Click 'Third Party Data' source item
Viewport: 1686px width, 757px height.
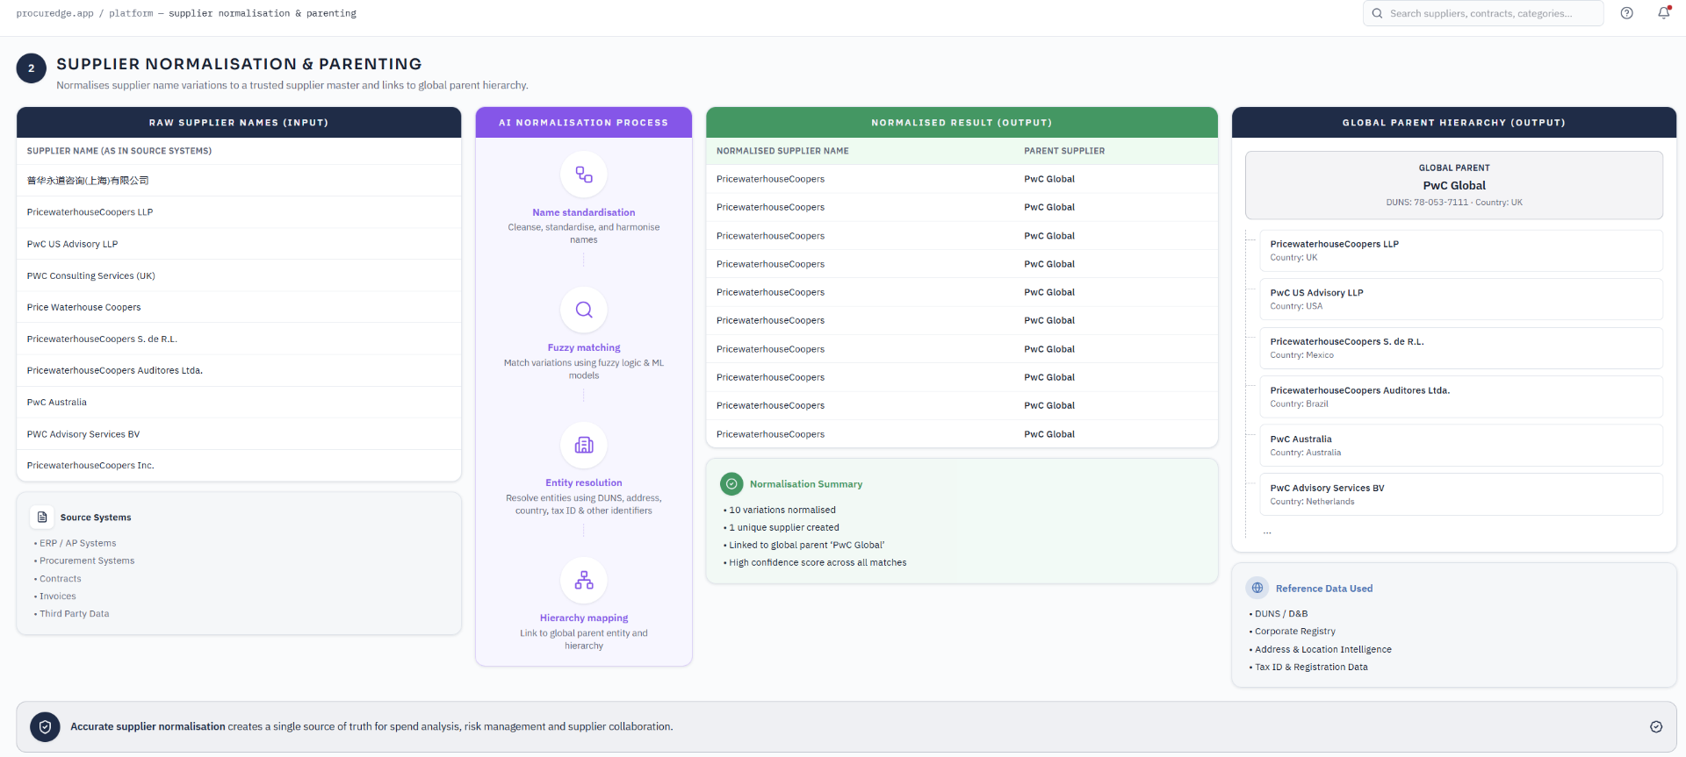point(74,614)
